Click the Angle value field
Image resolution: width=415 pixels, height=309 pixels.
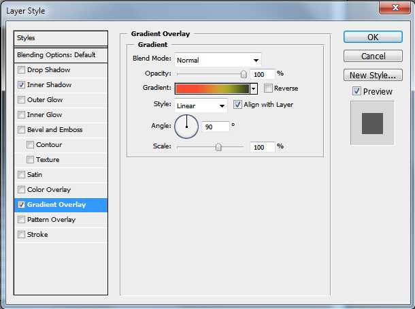point(216,127)
